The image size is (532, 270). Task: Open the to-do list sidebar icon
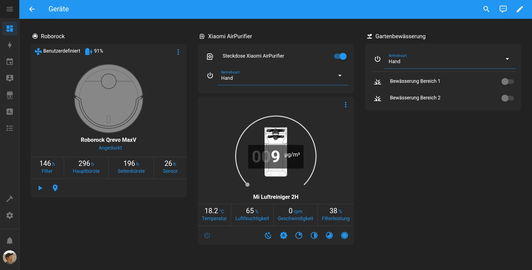[10, 128]
